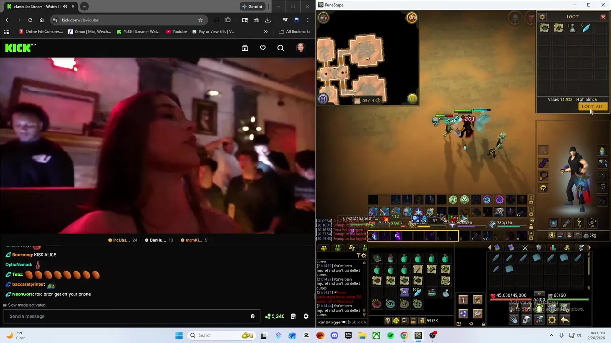The image size is (611, 343).
Task: Open the Kick clips browse icon
Action: [x=245, y=48]
